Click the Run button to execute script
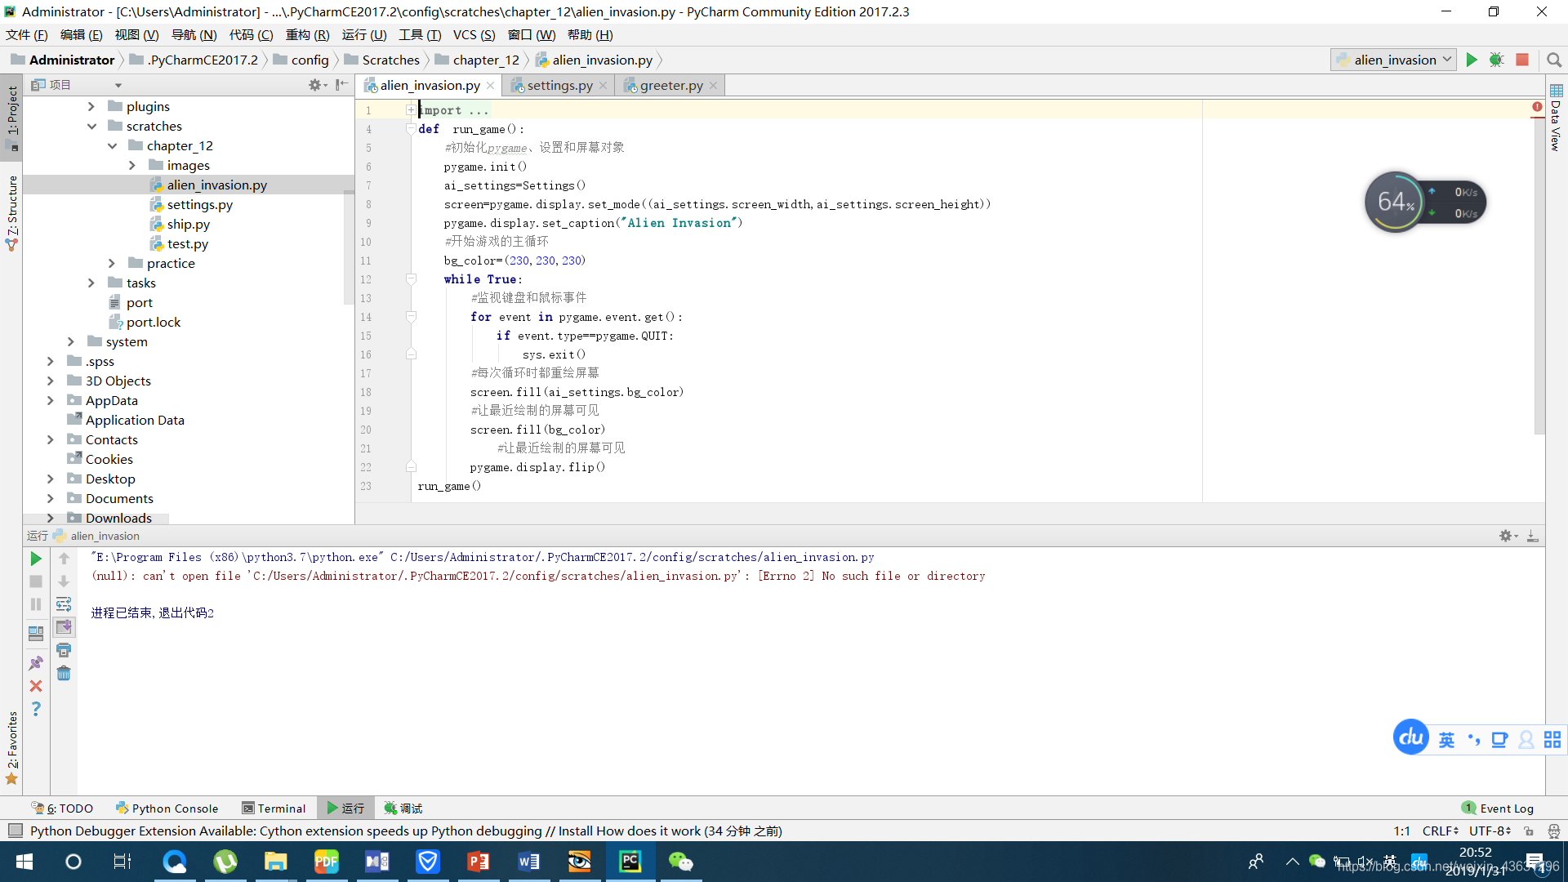The width and height of the screenshot is (1568, 882). (1472, 60)
